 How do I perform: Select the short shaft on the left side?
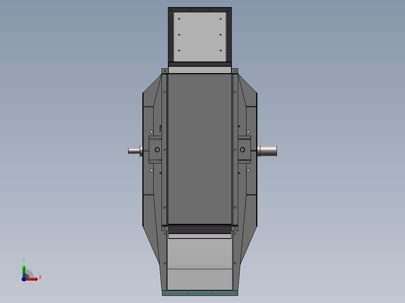click(x=135, y=151)
